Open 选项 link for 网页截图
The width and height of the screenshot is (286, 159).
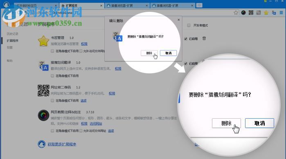coord(111,131)
